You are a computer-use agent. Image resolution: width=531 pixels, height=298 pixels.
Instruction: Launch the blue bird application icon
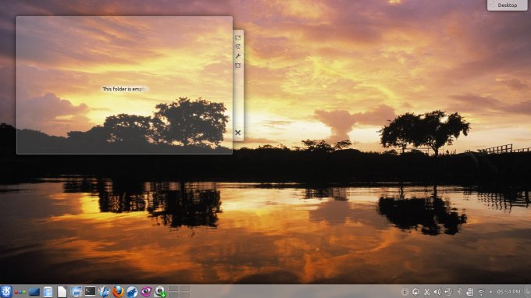tap(104, 292)
